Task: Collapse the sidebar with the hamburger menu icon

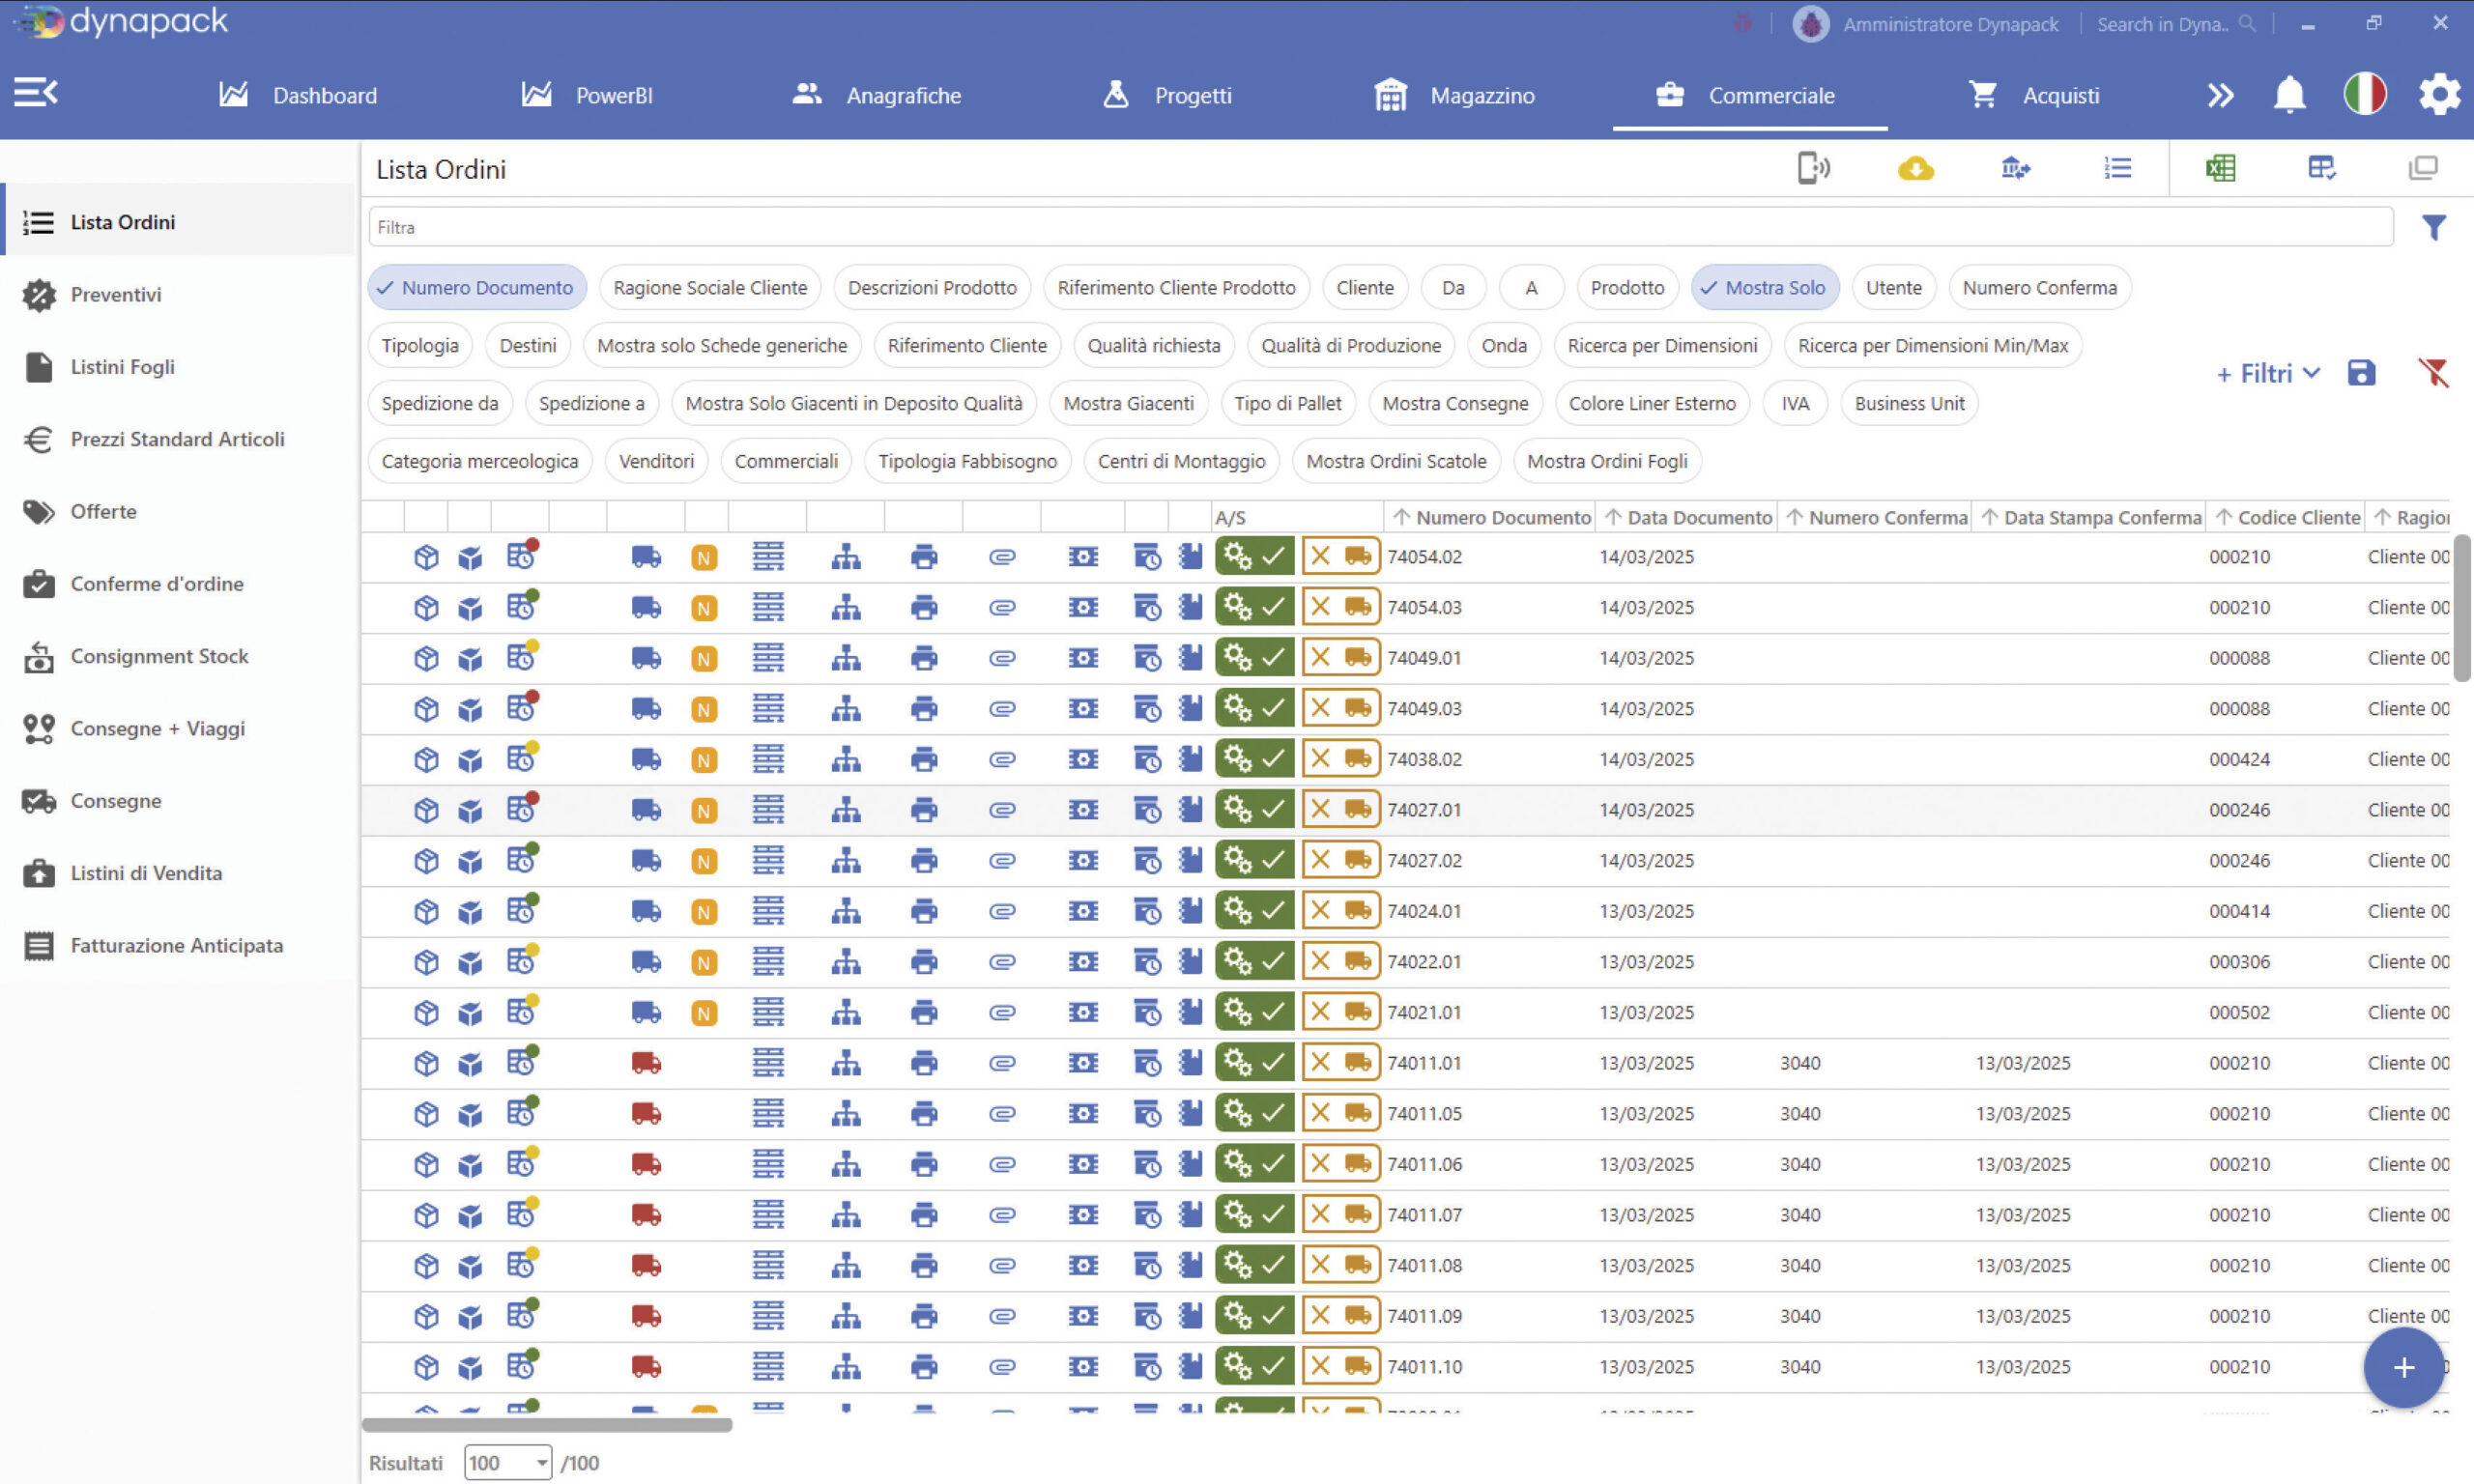Action: [x=36, y=94]
